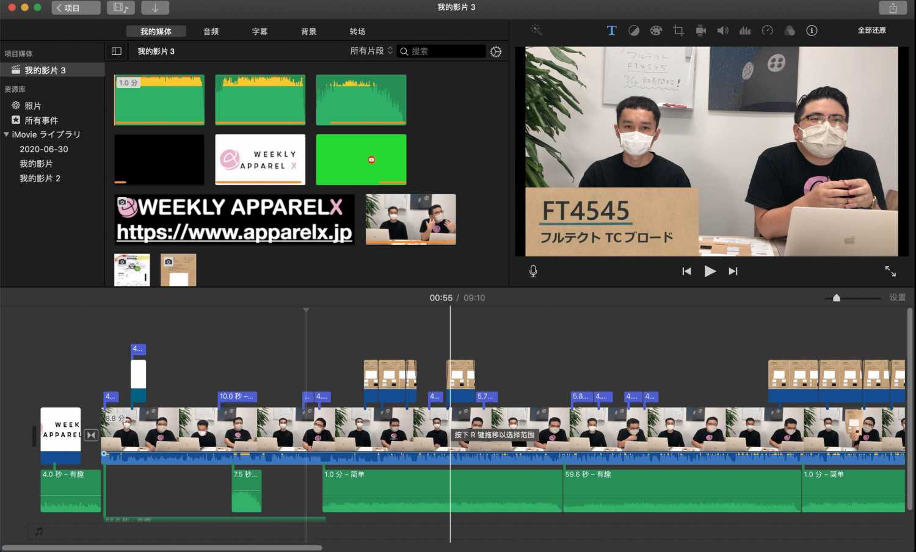Open the Volume adjustment speaker icon
Image resolution: width=916 pixels, height=552 pixels.
(722, 31)
